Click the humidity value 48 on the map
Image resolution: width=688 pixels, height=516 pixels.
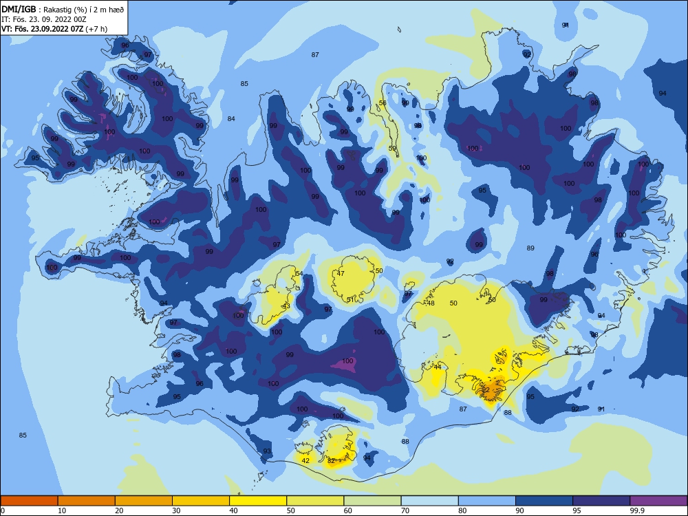coord(431,303)
